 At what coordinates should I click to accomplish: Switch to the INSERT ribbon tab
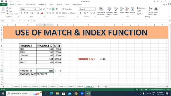[x=20, y=5]
